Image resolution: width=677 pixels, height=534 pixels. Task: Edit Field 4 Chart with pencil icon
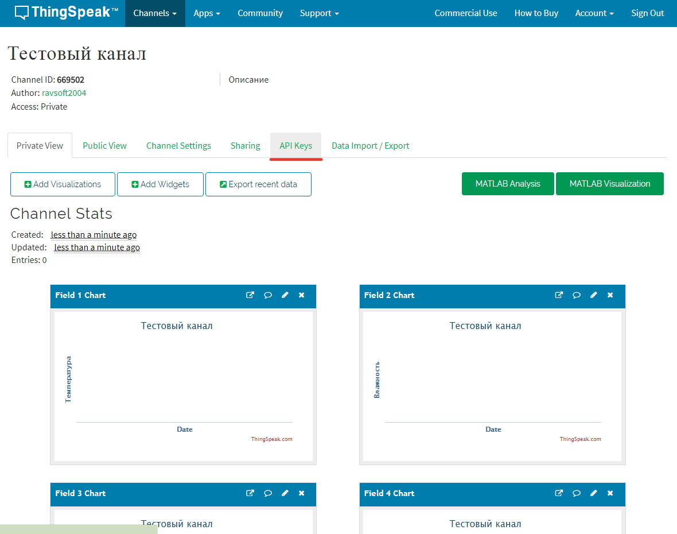(x=594, y=493)
